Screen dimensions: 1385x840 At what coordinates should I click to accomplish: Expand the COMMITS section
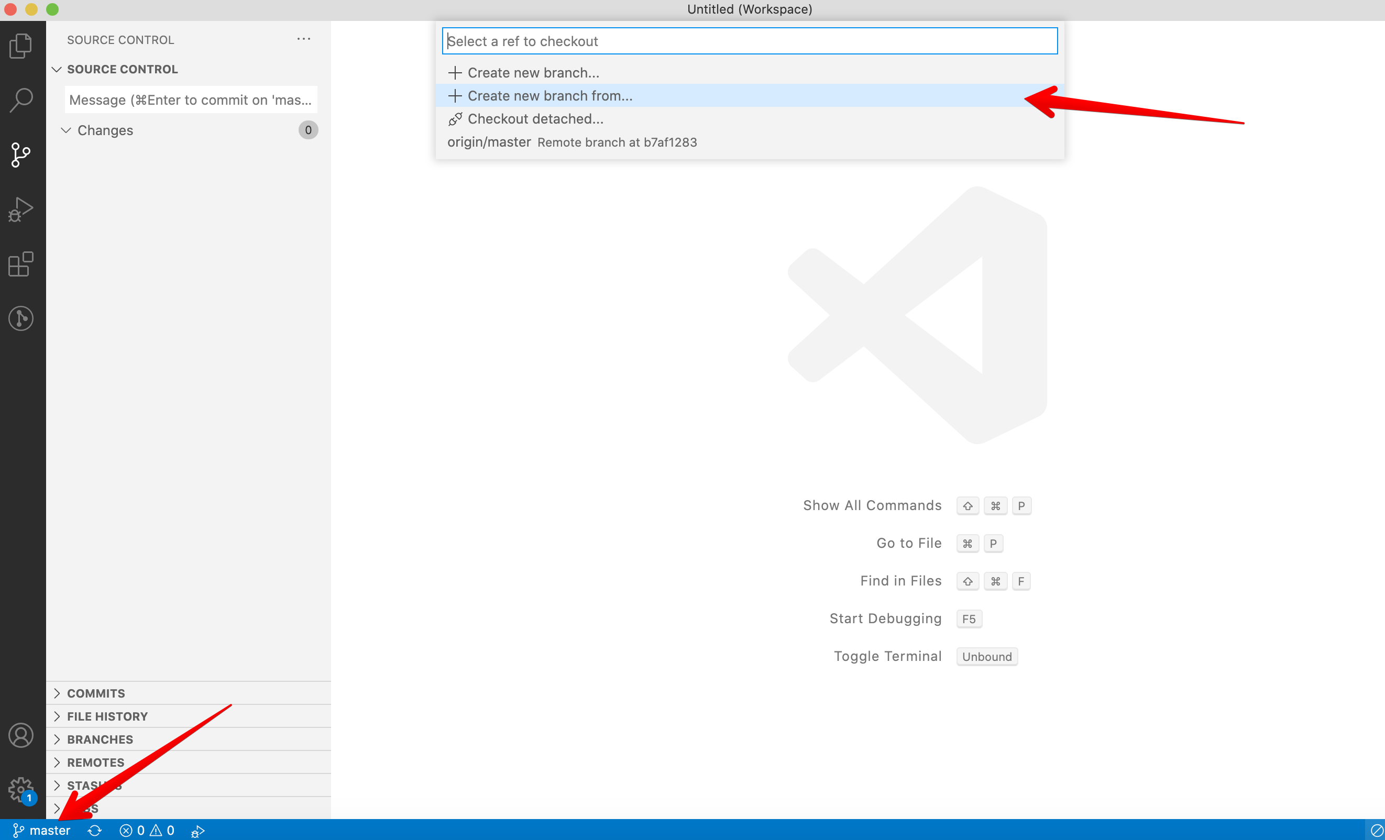pyautogui.click(x=96, y=693)
